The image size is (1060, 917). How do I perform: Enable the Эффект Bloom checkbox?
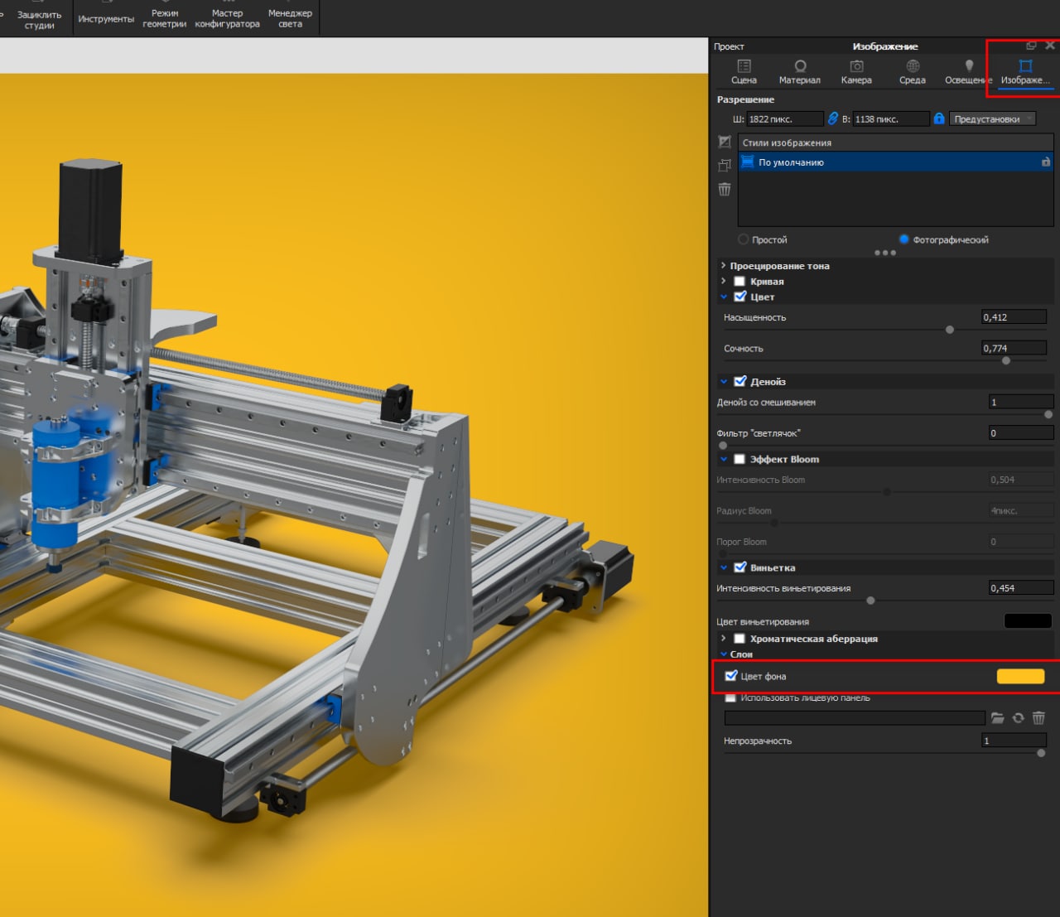(740, 459)
